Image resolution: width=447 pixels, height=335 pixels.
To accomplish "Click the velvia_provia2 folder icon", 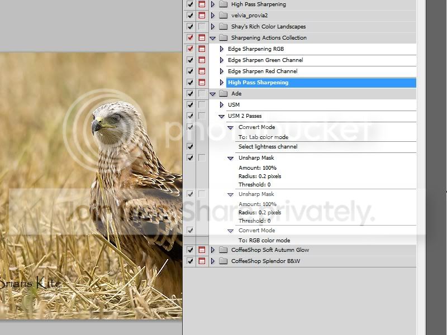I will point(223,16).
